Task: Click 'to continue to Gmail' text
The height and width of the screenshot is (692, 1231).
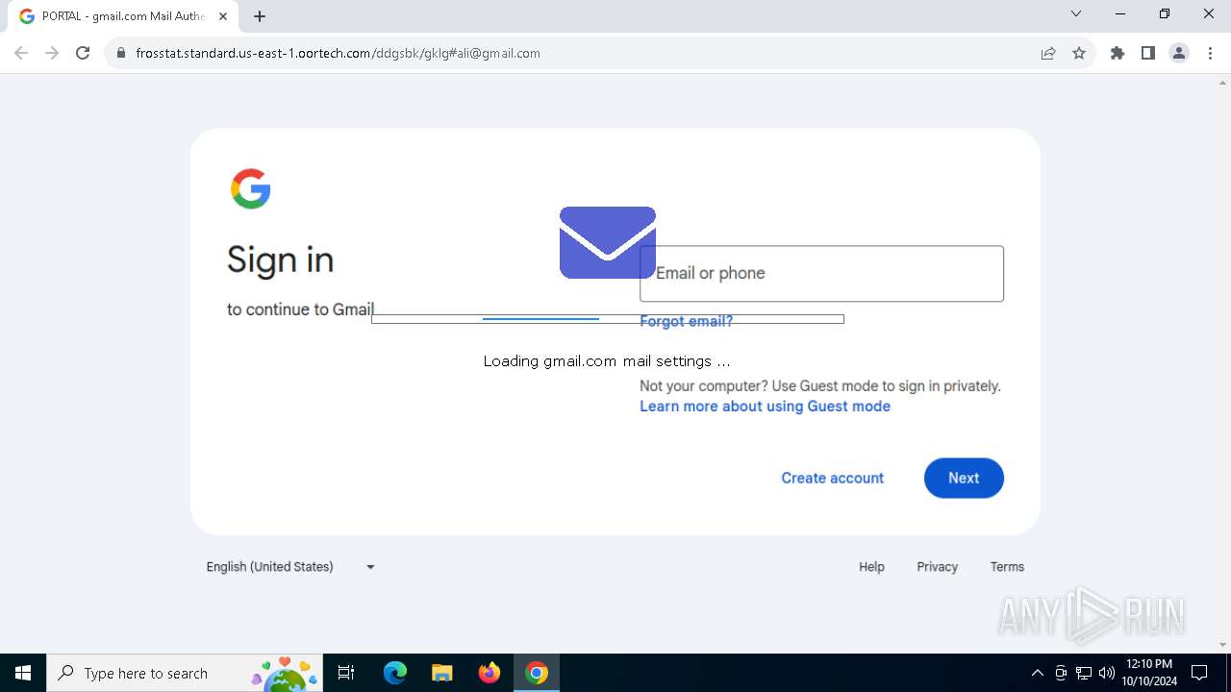Action: (300, 309)
